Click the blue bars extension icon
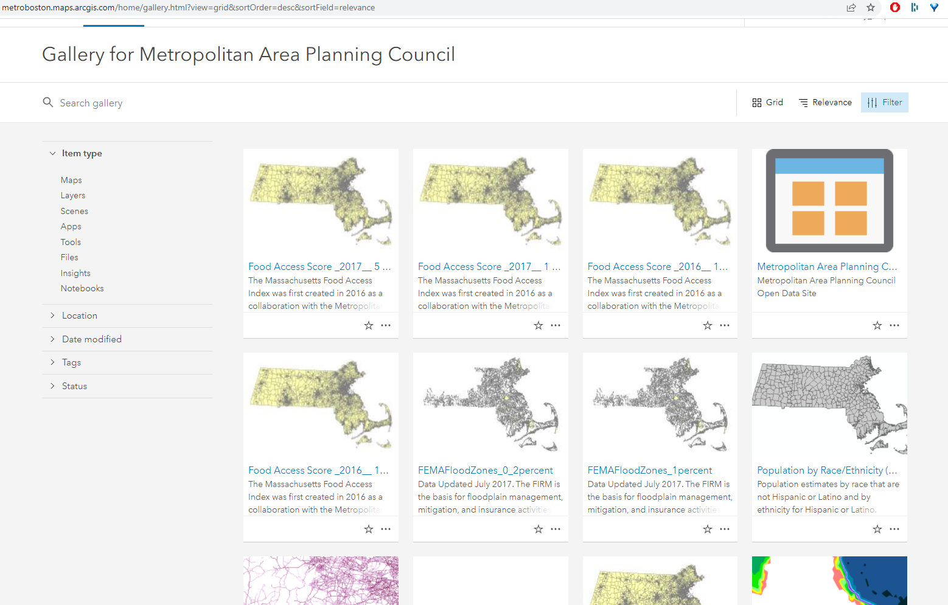The height and width of the screenshot is (605, 948). tap(915, 7)
